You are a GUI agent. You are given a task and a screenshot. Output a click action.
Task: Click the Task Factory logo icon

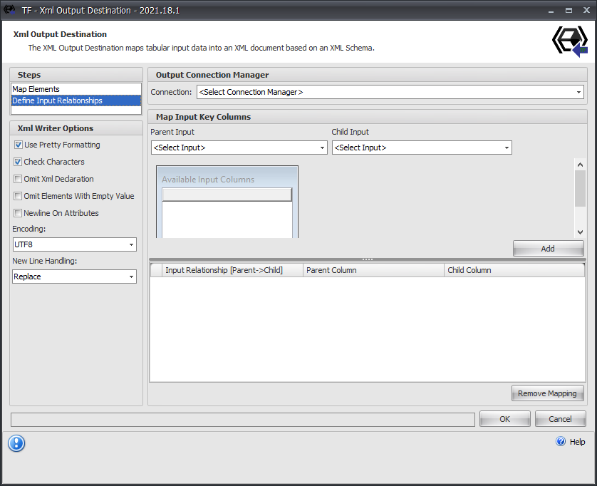(x=569, y=41)
